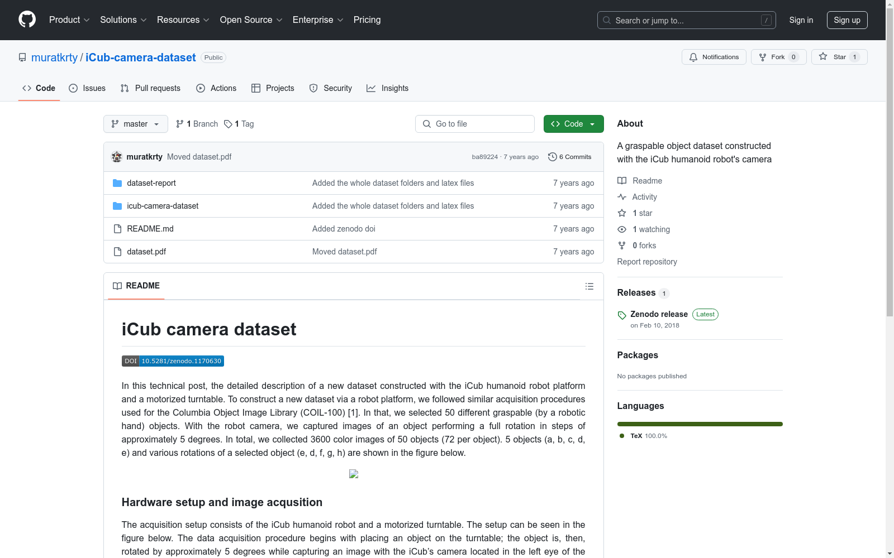Screen dimensions: 894x558
Task: Click the Go to file search box
Action: click(x=475, y=124)
